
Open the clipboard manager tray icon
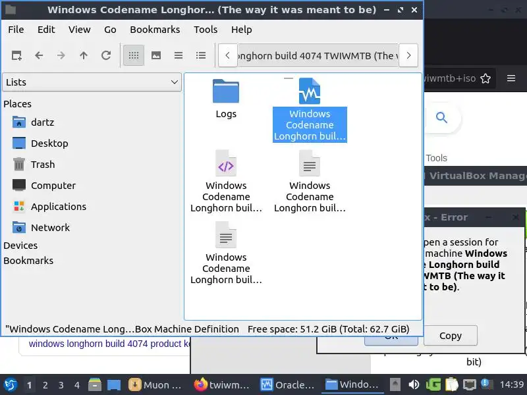[x=452, y=384]
